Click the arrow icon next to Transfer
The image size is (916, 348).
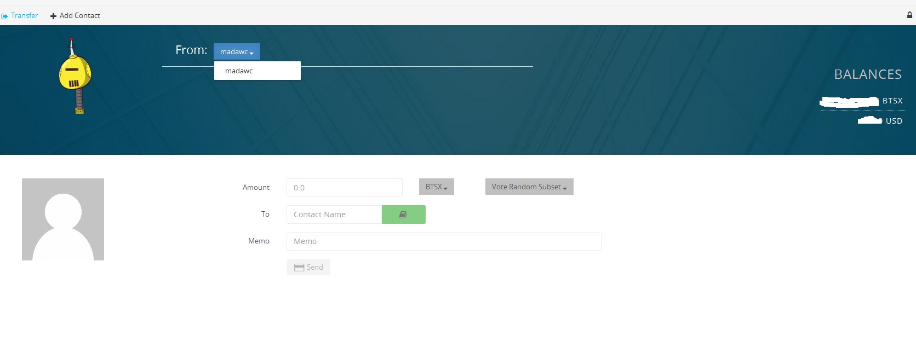pos(5,16)
